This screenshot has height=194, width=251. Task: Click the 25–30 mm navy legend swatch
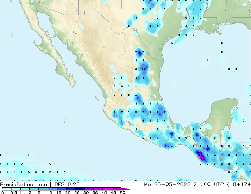click(x=80, y=189)
